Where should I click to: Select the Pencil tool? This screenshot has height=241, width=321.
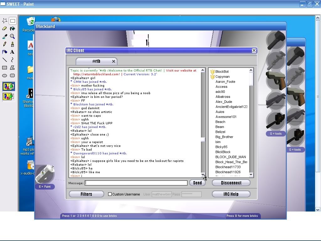pyautogui.click(x=4, y=44)
